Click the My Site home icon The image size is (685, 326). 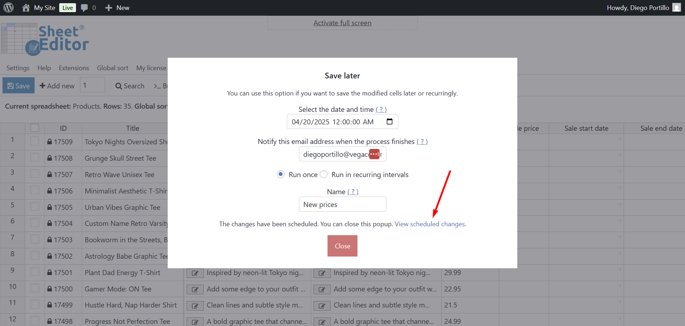click(x=26, y=7)
